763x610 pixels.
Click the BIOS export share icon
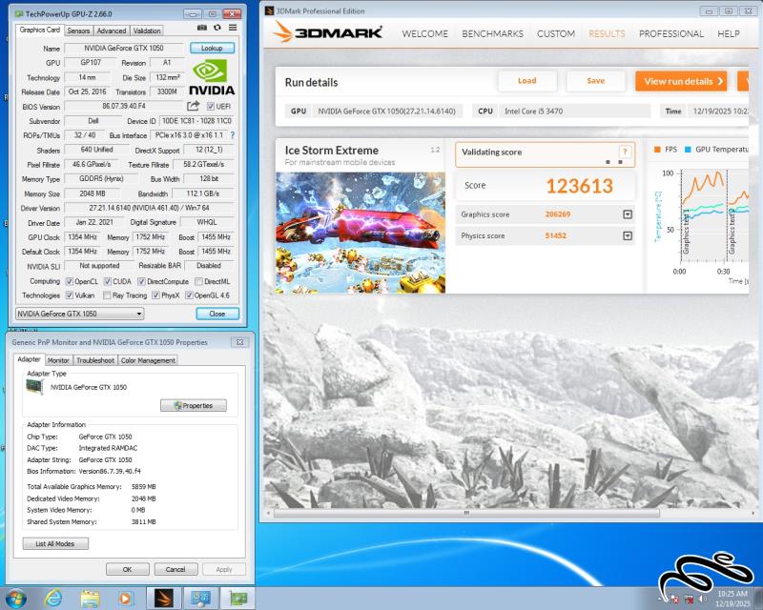(193, 106)
